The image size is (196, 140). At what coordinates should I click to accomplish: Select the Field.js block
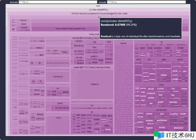point(40,114)
